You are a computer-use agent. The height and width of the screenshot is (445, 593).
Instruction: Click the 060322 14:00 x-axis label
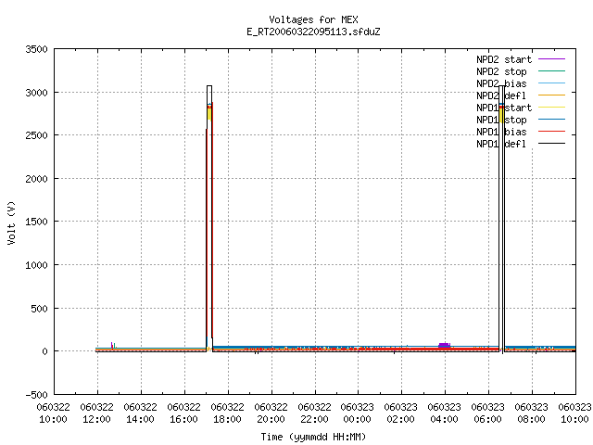(x=140, y=413)
